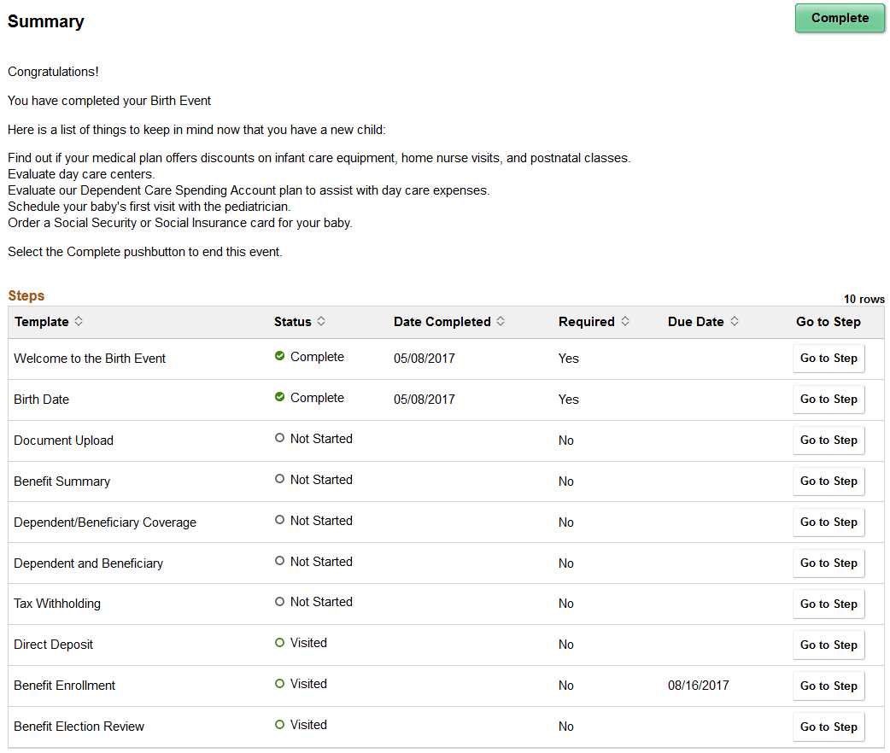890x753 pixels.
Task: Select the 10 rows indicator
Action: click(x=864, y=299)
